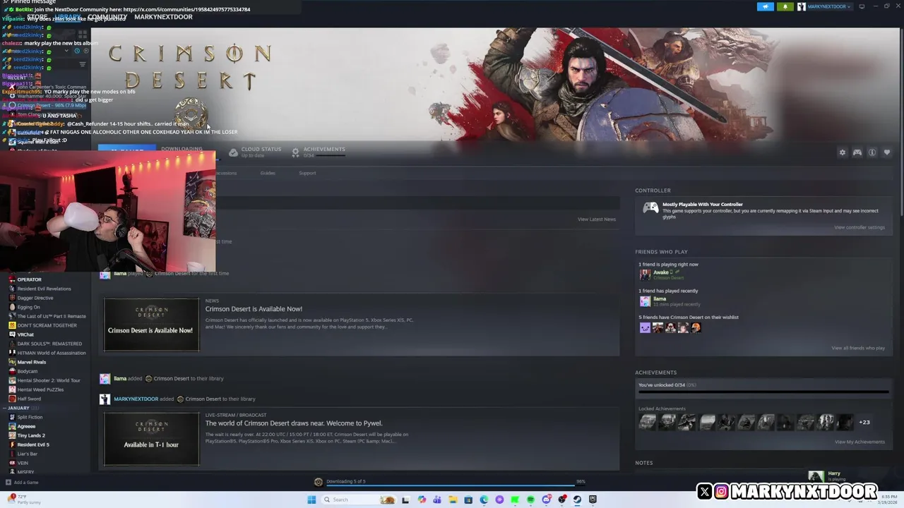Open friend llama's avatar in Friends Who Play
The height and width of the screenshot is (508, 904).
coord(645,301)
